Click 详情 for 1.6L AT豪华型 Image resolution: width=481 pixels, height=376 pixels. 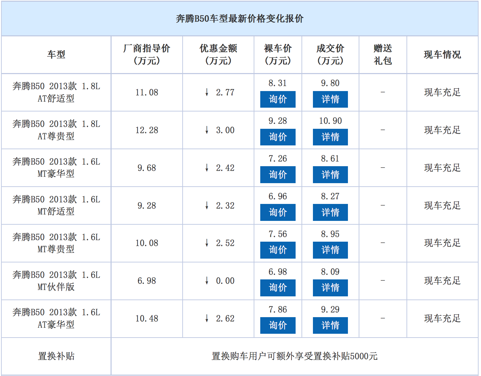330,325
